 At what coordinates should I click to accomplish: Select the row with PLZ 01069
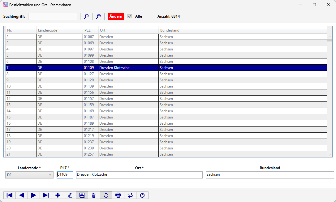click(166, 43)
